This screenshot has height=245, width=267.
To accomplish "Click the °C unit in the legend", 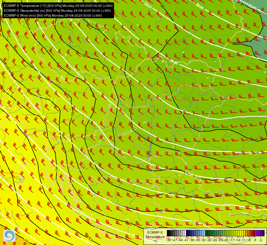I will tap(155, 241).
